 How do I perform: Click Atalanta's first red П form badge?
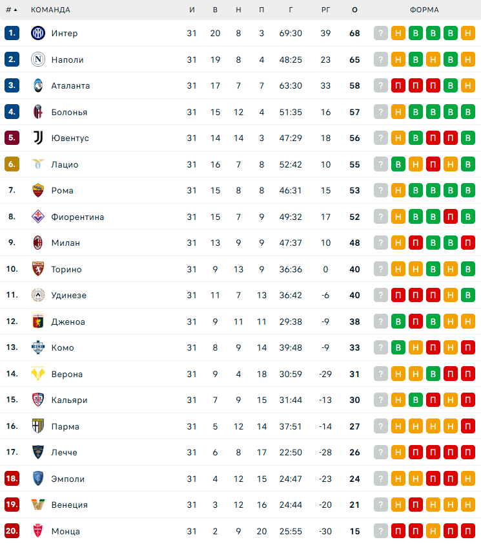point(398,85)
